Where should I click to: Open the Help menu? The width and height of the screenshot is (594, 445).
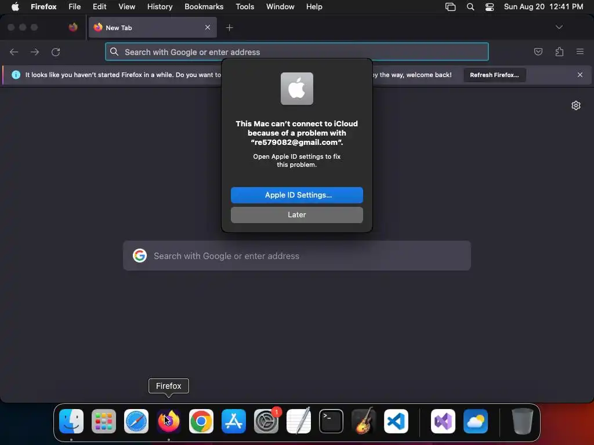click(314, 7)
